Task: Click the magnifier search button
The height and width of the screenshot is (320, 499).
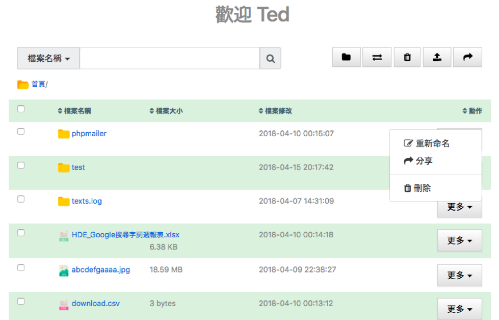Action: pyautogui.click(x=270, y=59)
